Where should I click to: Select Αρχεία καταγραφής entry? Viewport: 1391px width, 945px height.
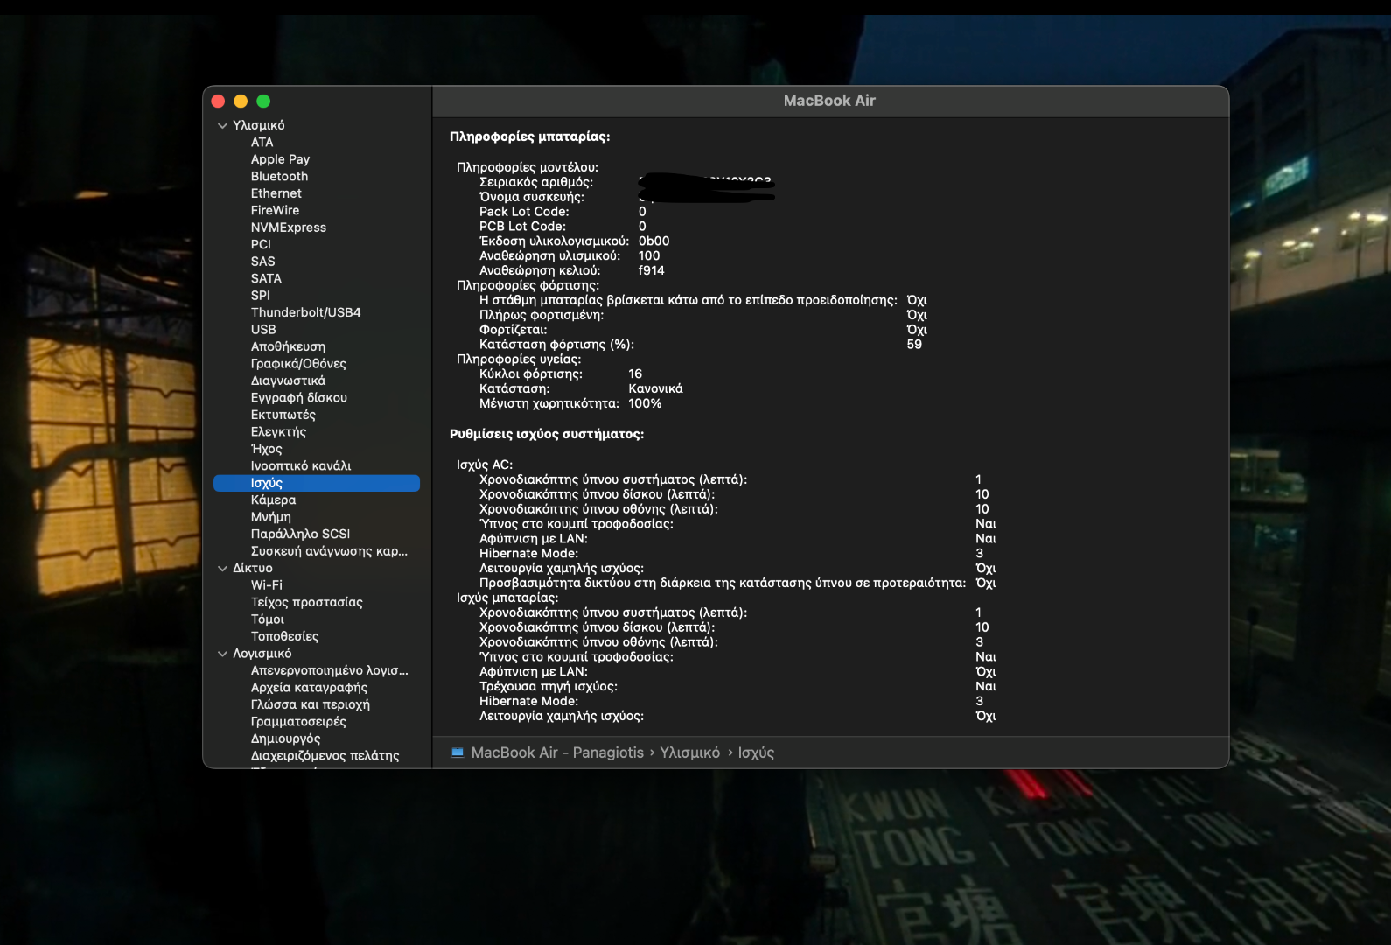pos(309,688)
